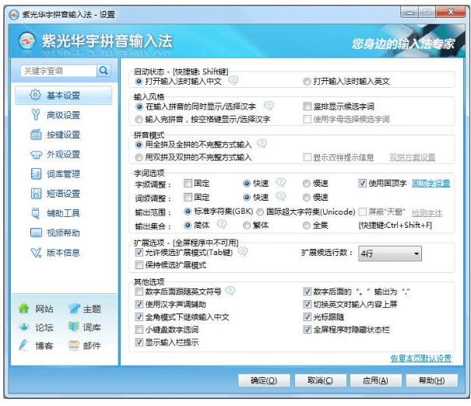Screen dimensions: 471x406
Task: Click 论坛 label at bottom left
Action: tap(44, 327)
